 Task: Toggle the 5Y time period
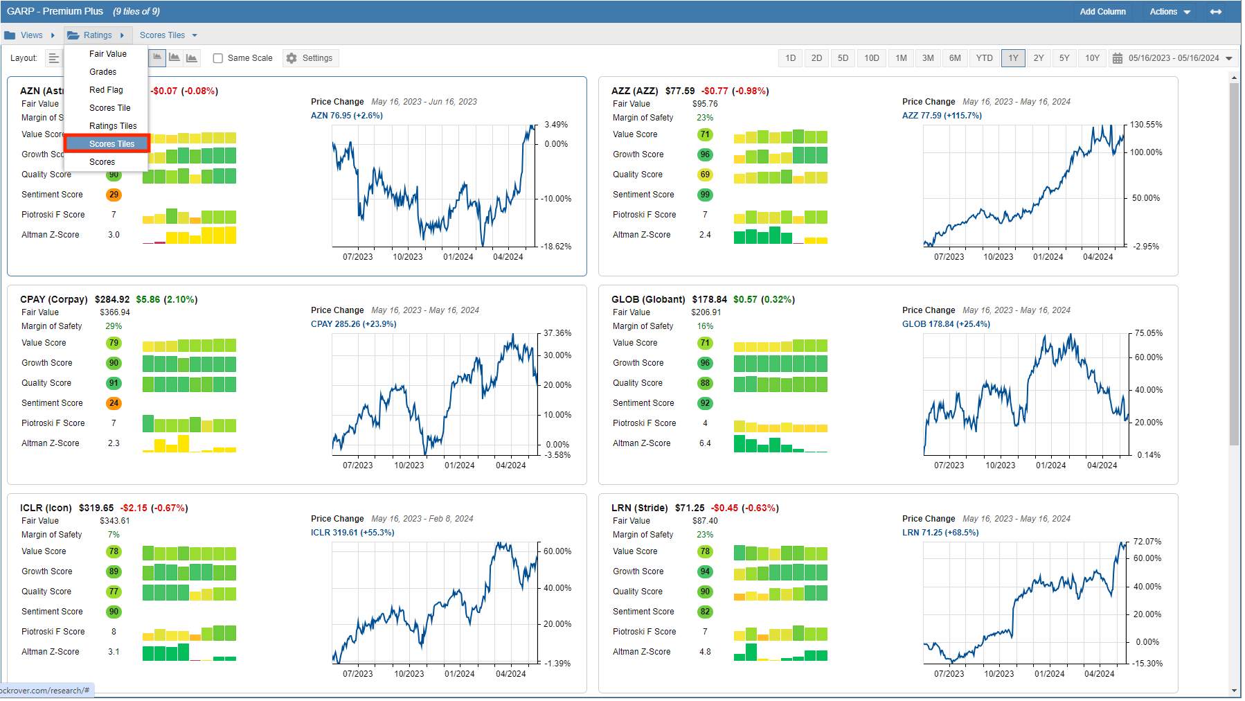coord(1064,58)
